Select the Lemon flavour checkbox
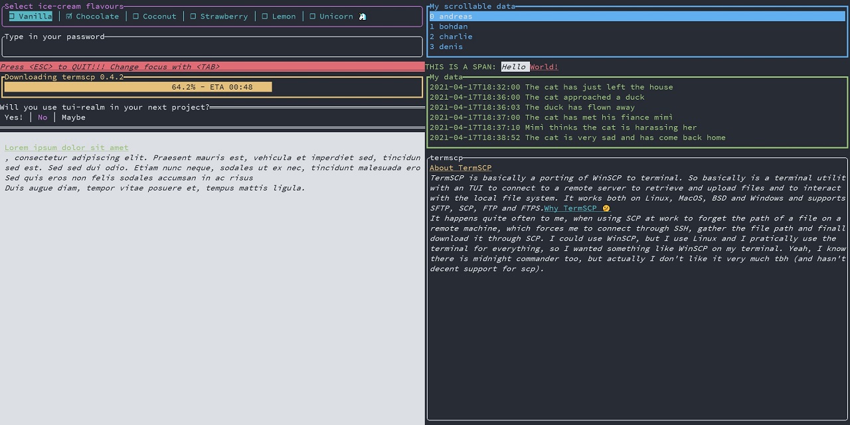850x425 pixels. pyautogui.click(x=265, y=17)
